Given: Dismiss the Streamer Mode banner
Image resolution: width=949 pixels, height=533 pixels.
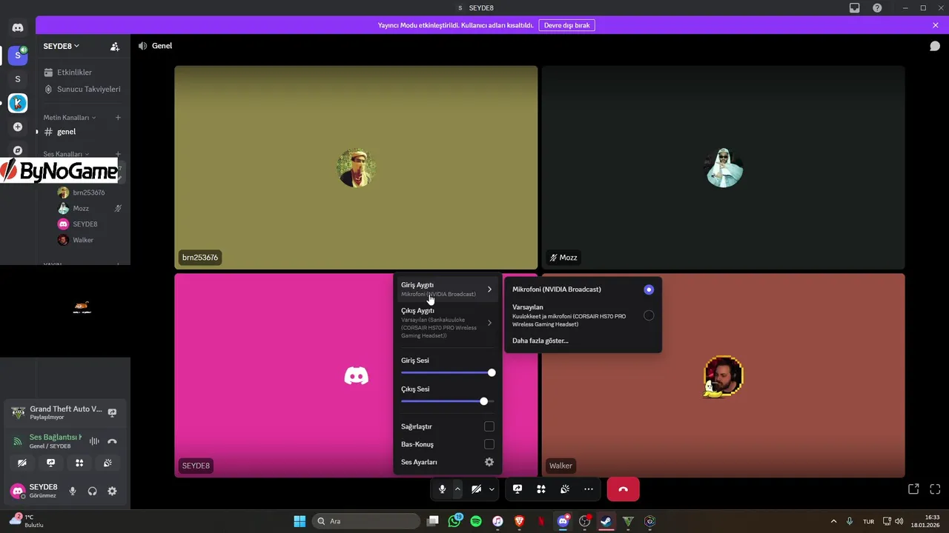Looking at the screenshot, I should pyautogui.click(x=936, y=25).
